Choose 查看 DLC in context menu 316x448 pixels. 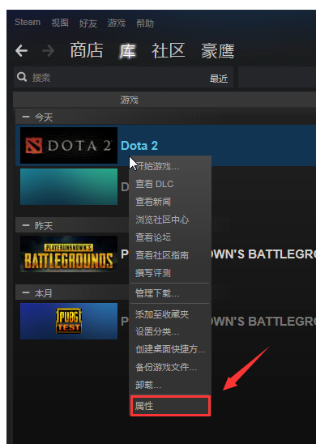[170, 184]
